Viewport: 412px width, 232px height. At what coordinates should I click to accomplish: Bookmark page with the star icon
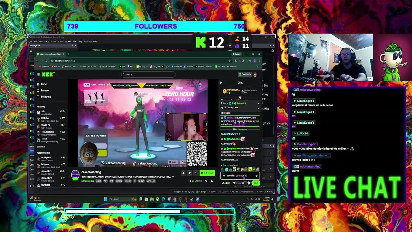[229, 61]
